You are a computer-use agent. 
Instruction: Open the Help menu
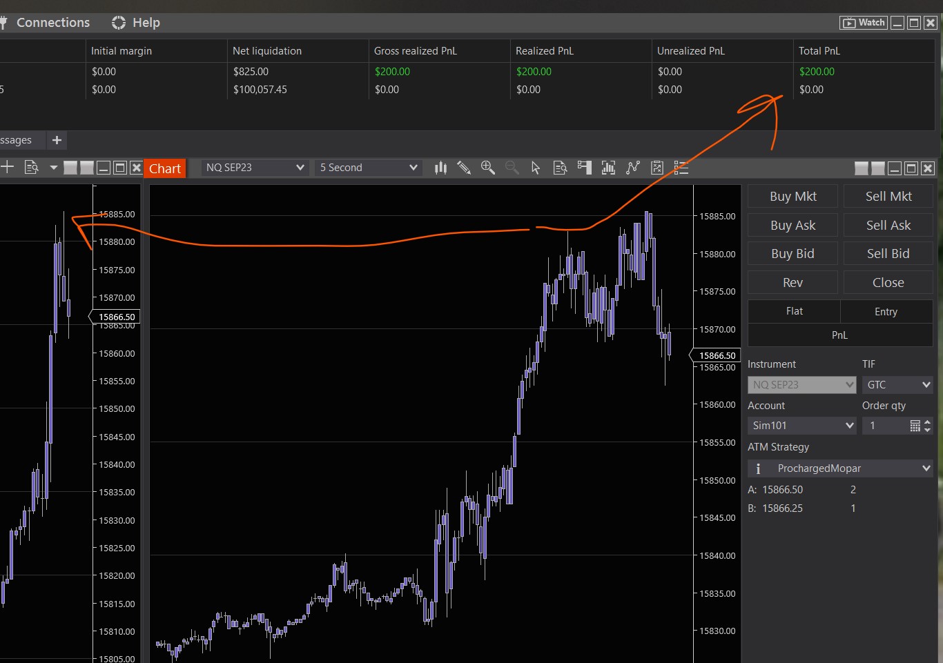pos(136,23)
